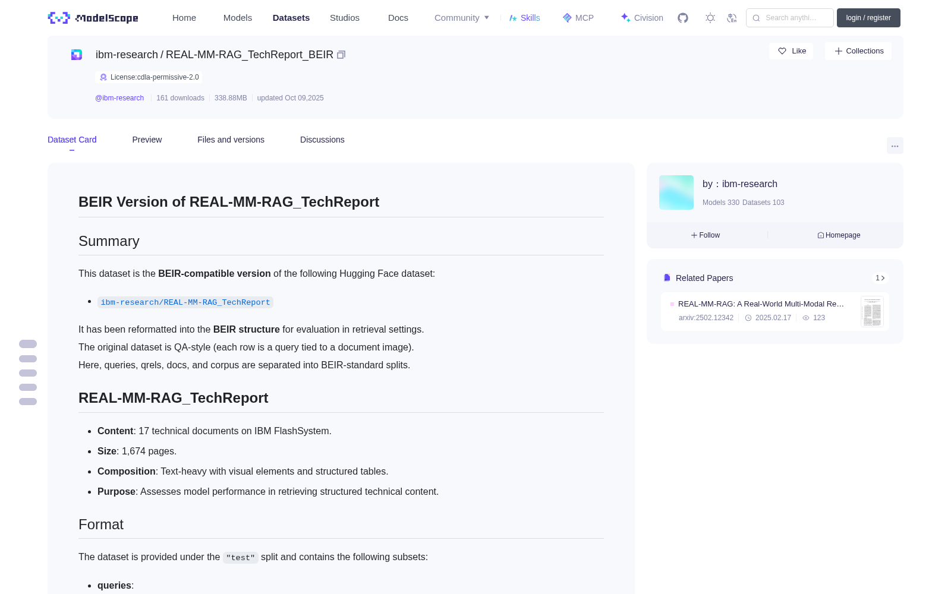Open ibm-research/REAL-MM-RAG_TechReport dataset link

tap(185, 302)
